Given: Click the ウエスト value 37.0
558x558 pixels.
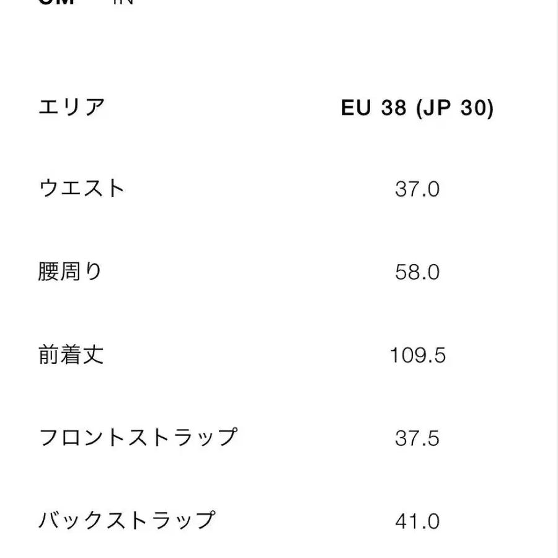Looking at the screenshot, I should click(417, 189).
